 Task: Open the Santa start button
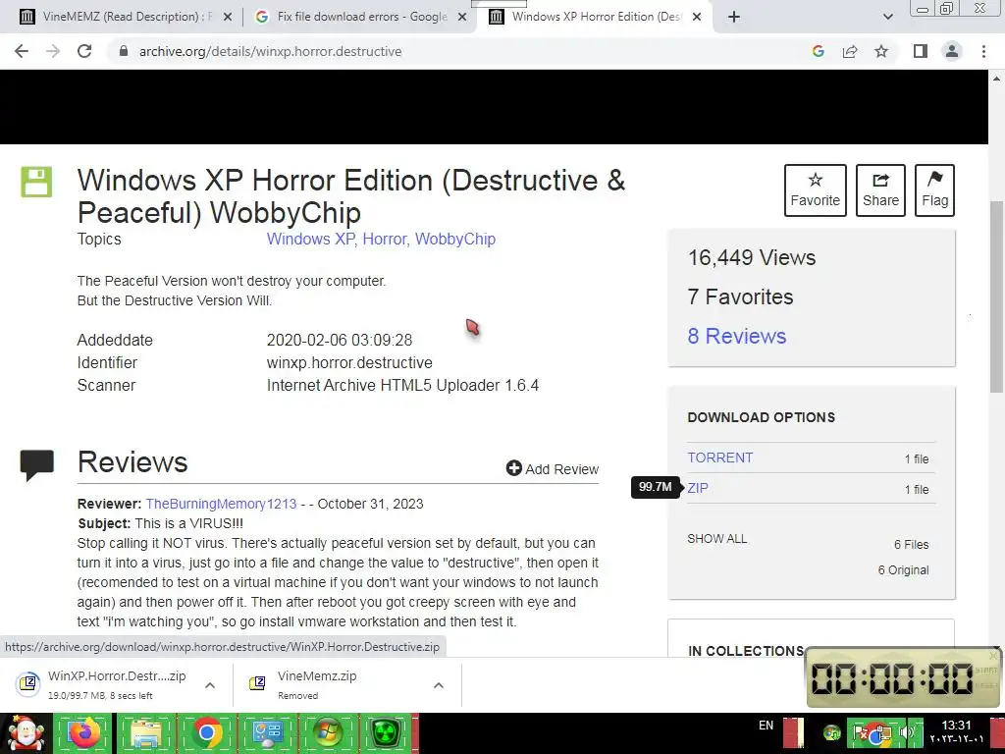coord(26,733)
